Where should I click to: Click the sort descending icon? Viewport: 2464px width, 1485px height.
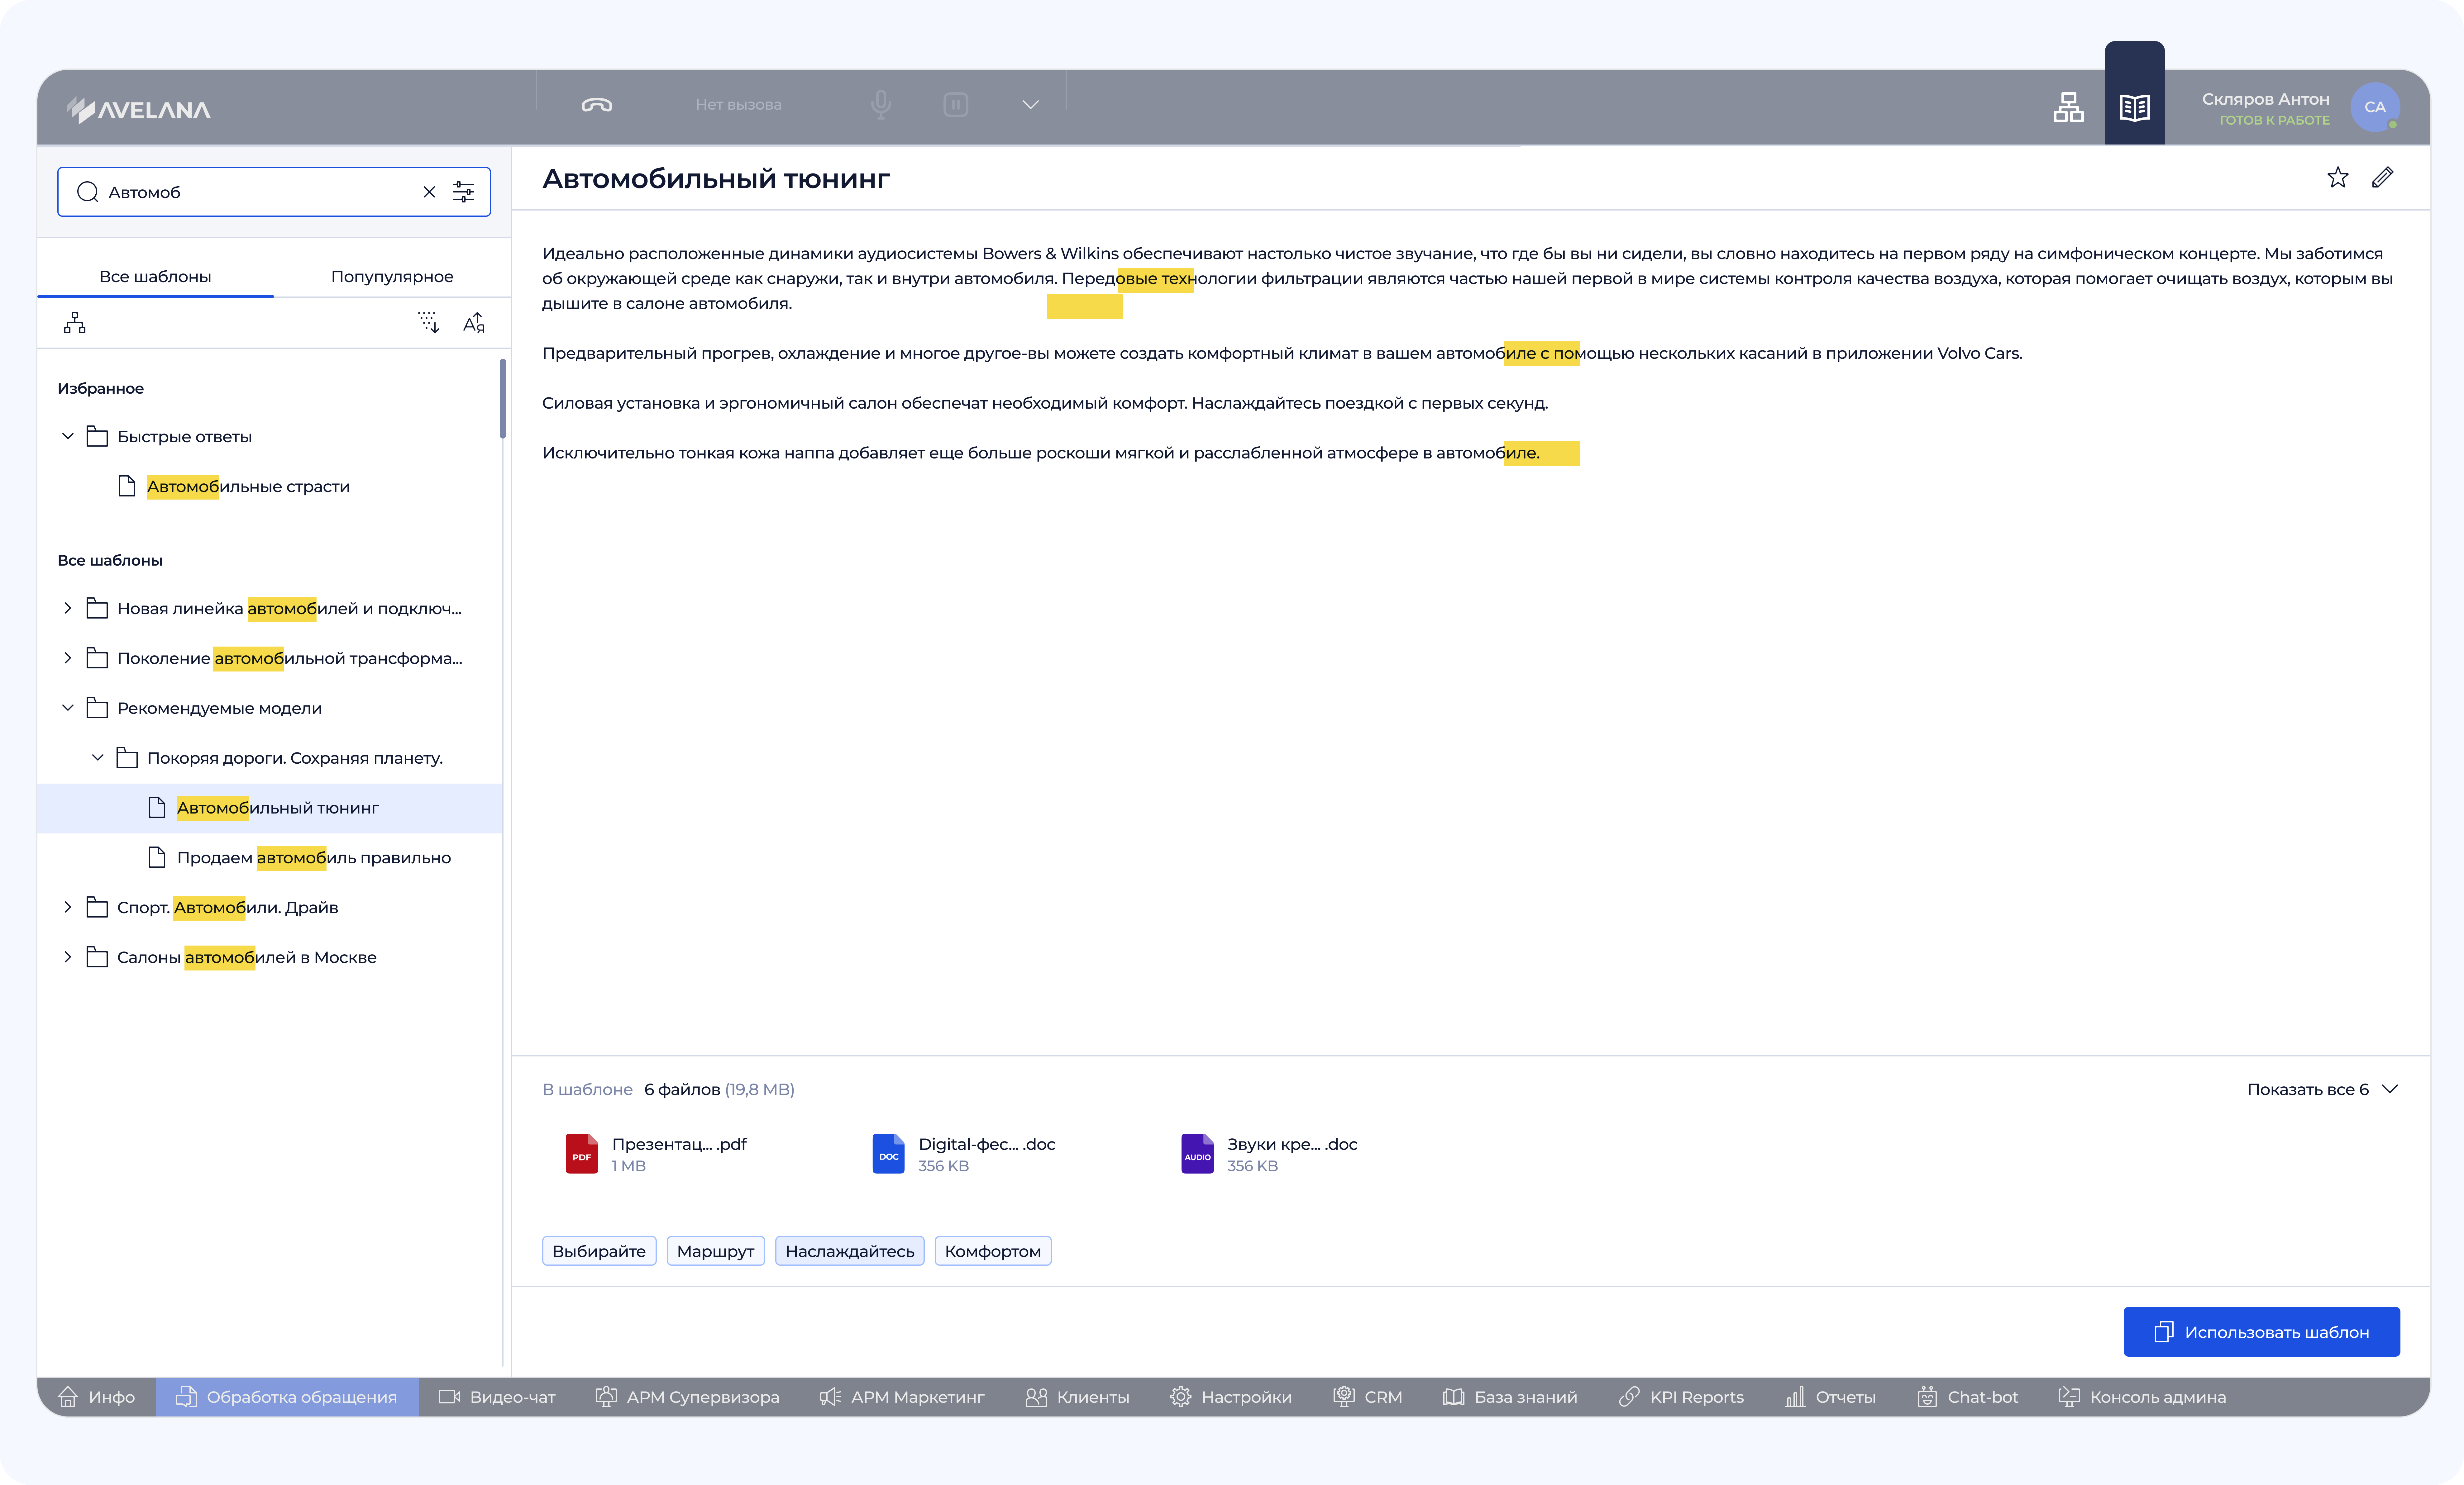pos(429,323)
